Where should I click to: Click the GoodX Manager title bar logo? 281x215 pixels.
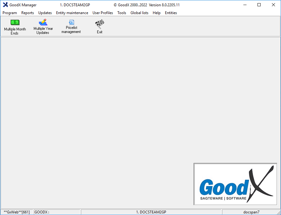pos(5,5)
